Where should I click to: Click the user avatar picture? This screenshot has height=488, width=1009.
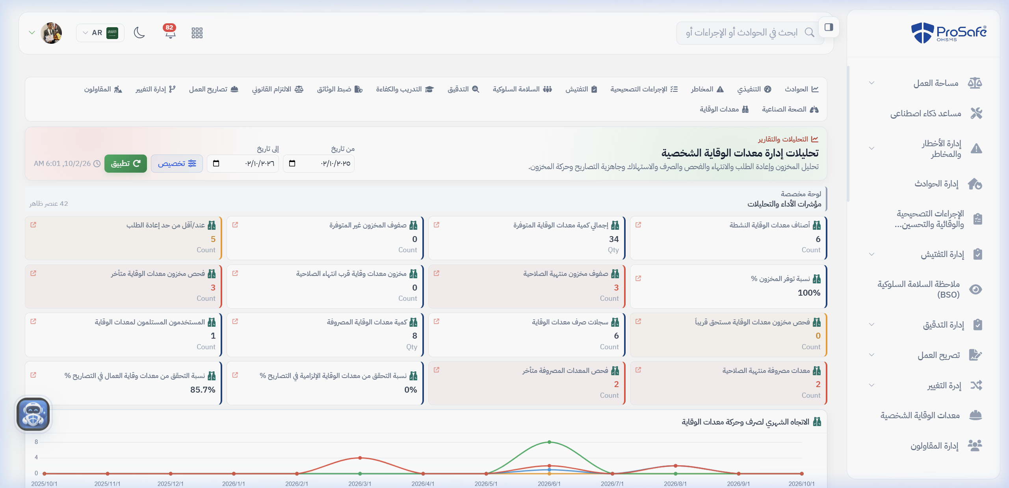51,33
